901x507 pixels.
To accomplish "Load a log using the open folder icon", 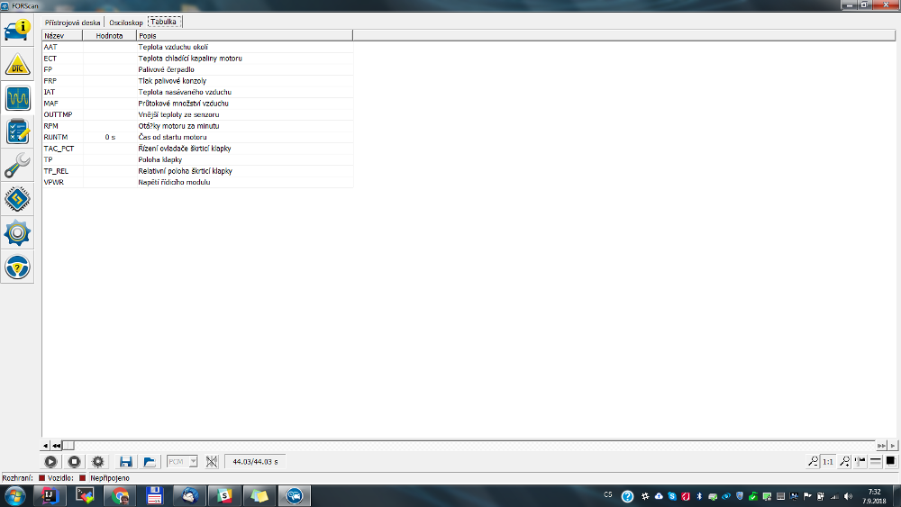I will coord(149,461).
